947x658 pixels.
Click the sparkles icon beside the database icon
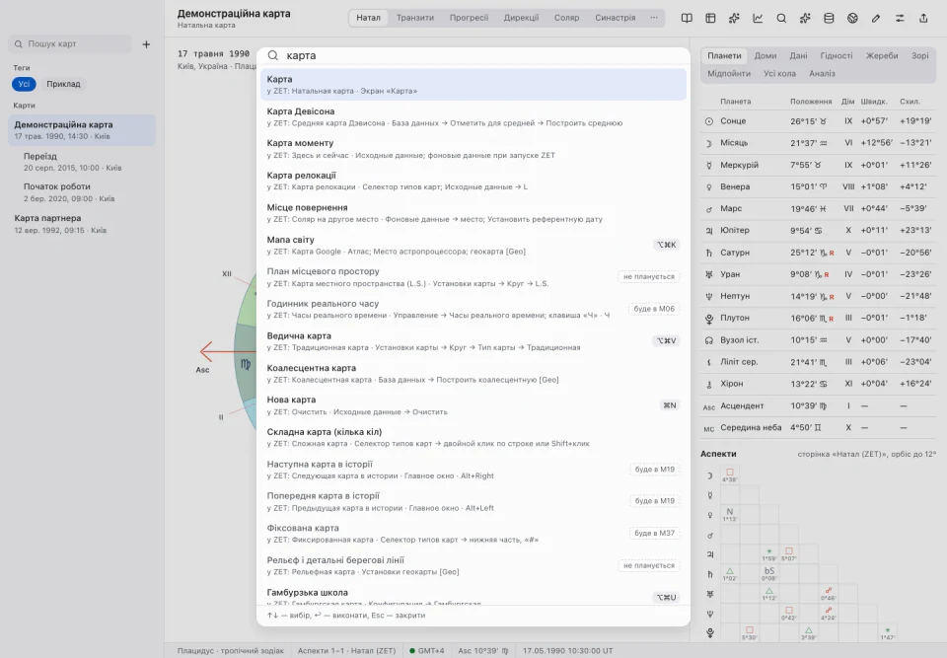805,18
